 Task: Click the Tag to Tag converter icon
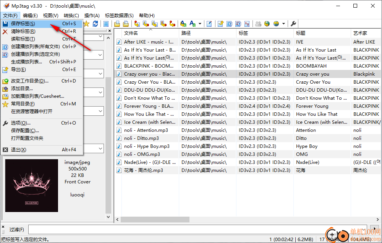click(x=172, y=24)
